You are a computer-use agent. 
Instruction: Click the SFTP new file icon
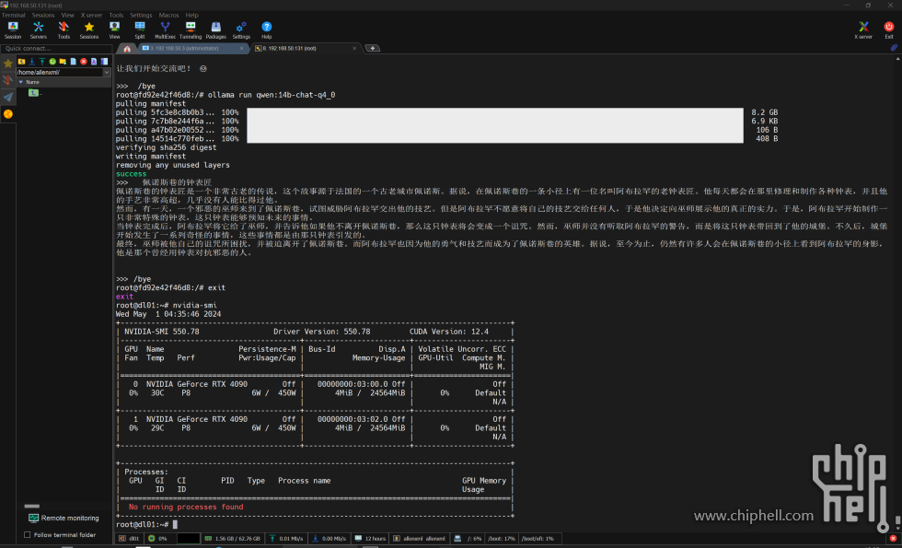73,61
